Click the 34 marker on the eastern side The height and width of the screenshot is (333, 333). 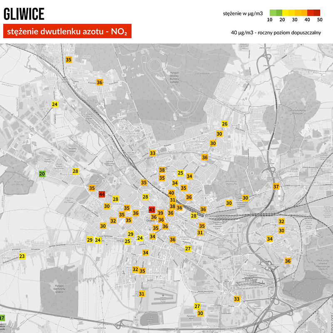(270, 239)
